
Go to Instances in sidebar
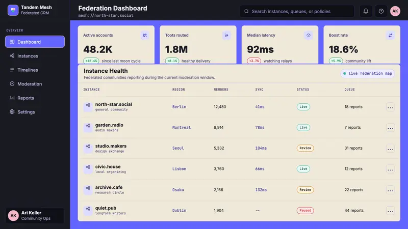click(35, 56)
